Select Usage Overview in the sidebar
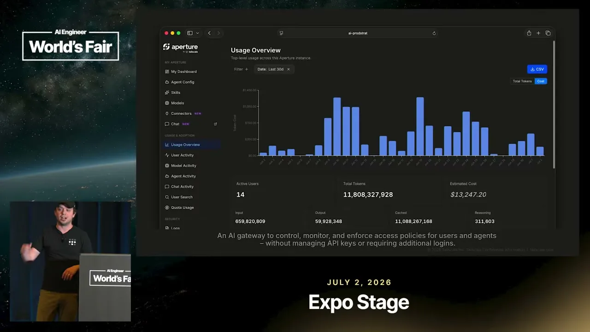This screenshot has height=332, width=590. point(191,145)
